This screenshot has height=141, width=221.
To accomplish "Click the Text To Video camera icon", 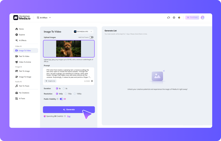I will pyautogui.click(x=17, y=56).
